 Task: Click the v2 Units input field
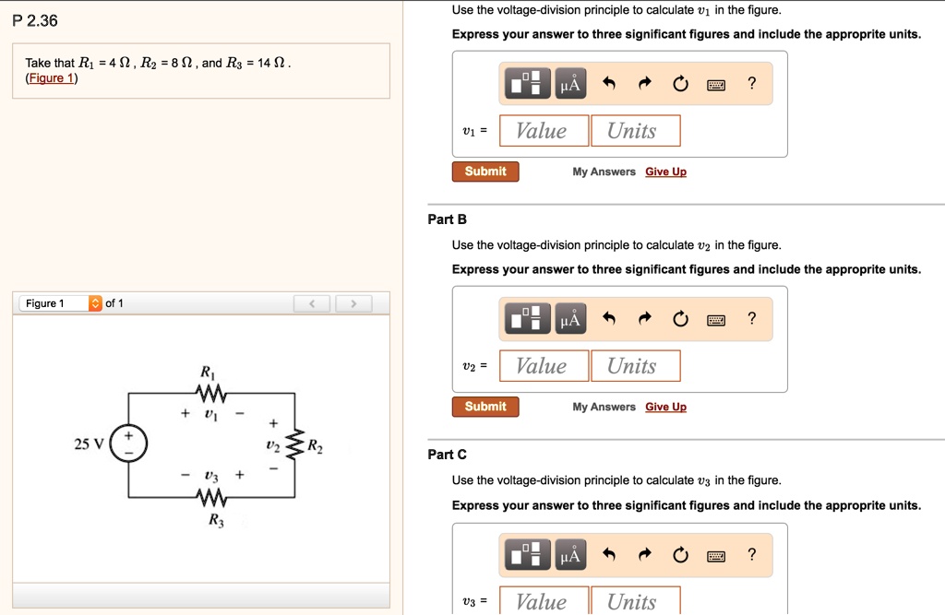(636, 366)
